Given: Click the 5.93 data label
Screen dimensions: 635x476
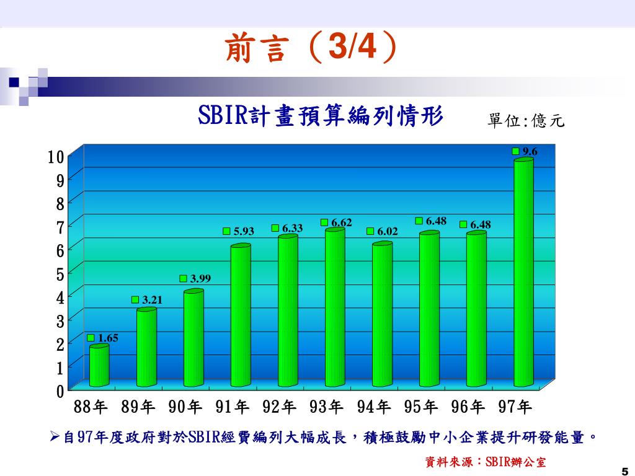Looking at the screenshot, I should (244, 231).
